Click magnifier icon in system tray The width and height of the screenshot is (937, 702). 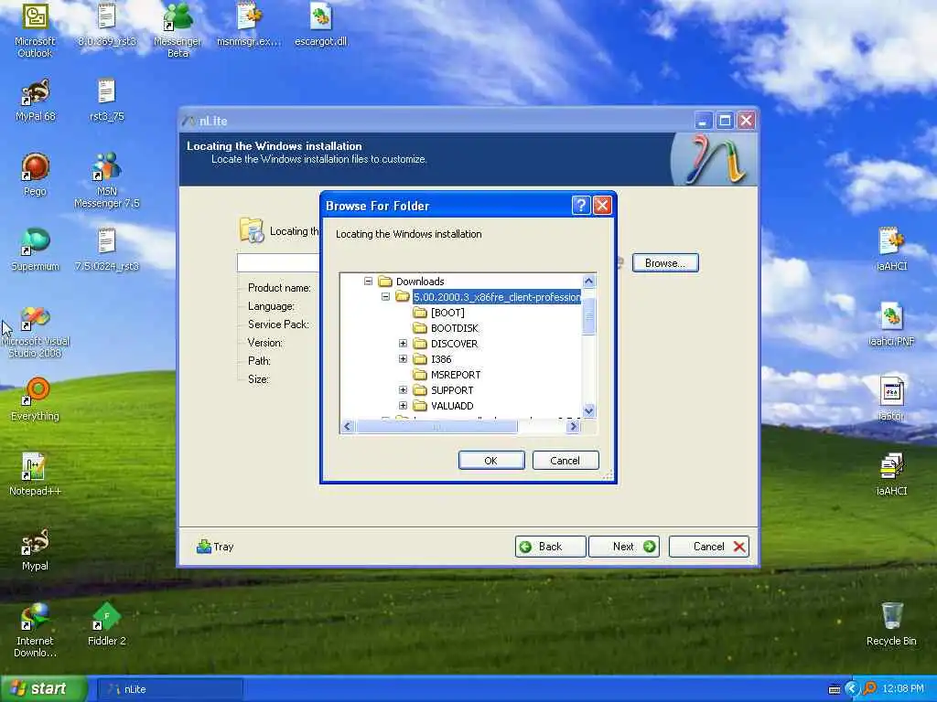tap(869, 689)
